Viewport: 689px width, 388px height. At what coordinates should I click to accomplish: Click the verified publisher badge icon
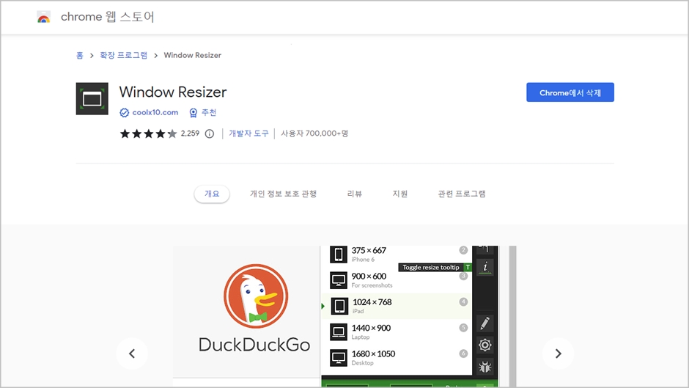click(x=125, y=113)
